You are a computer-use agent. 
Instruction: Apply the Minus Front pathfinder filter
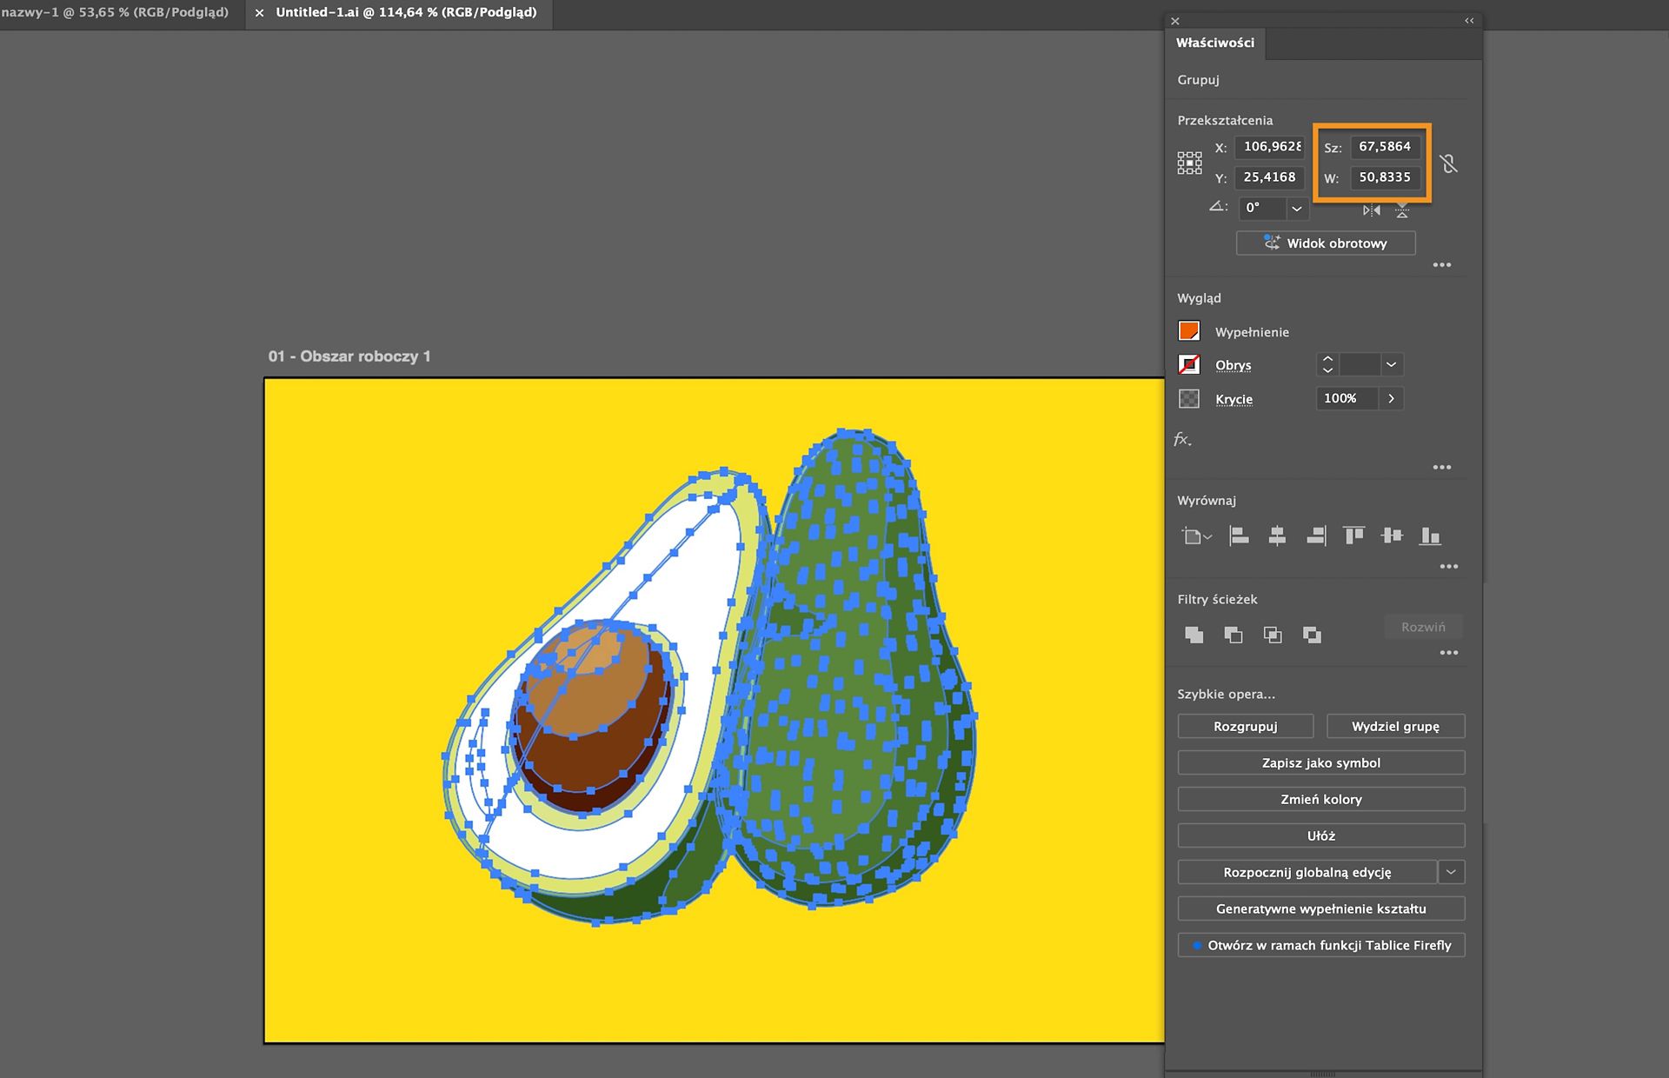[1233, 635]
